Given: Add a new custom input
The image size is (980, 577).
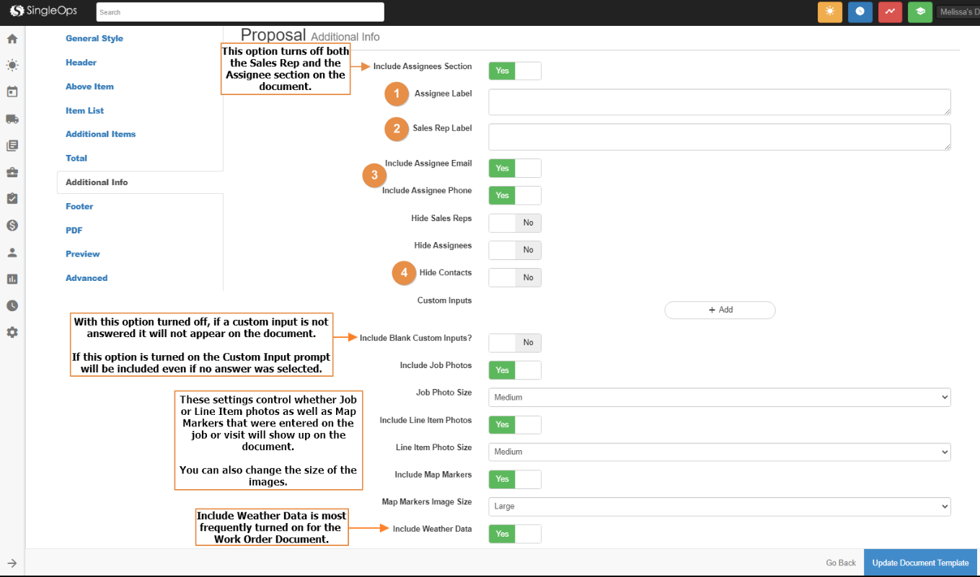Looking at the screenshot, I should coord(719,310).
